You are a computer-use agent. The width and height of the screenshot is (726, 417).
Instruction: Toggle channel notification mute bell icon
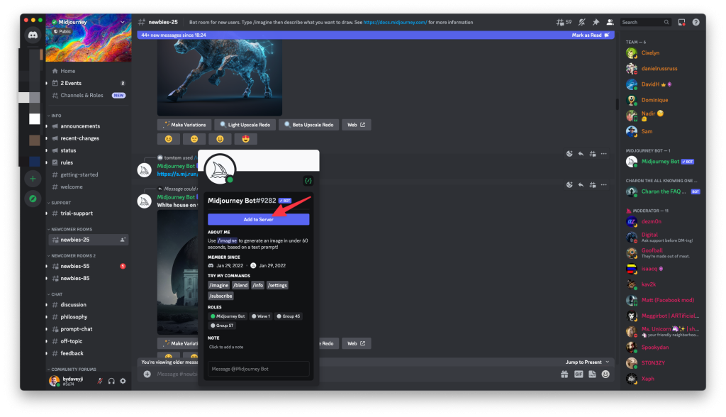click(582, 22)
